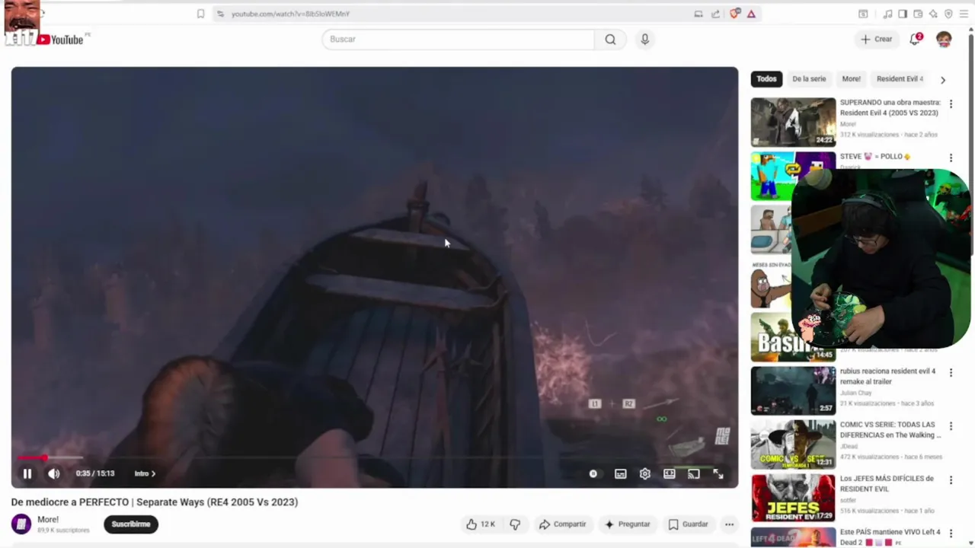This screenshot has width=975, height=548.
Task: Select the Resident Evil 4 chip
Action: (x=900, y=78)
